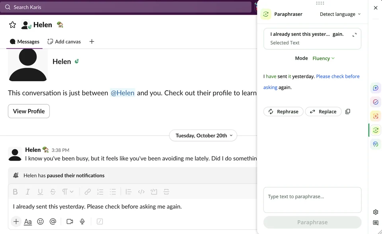Click the Type text to paraphrase field
The height and width of the screenshot is (234, 382).
[312, 200]
